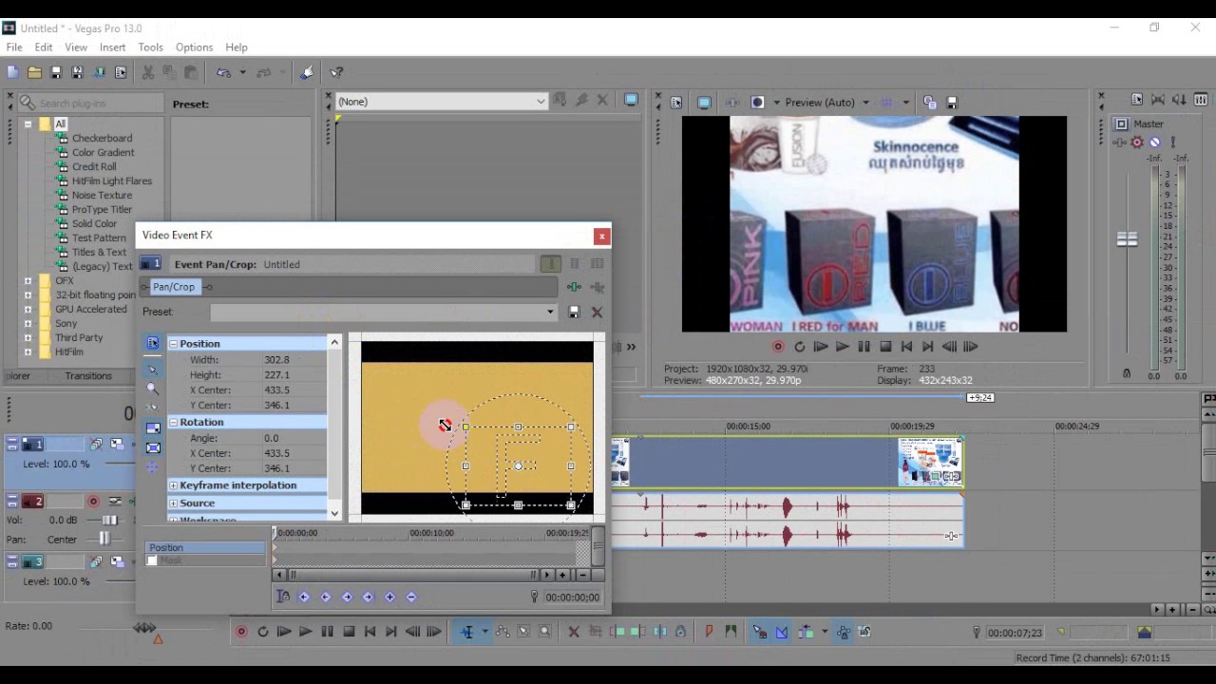1216x684 pixels.
Task: Click the track 2 Vol slider handle
Action: [x=110, y=521]
